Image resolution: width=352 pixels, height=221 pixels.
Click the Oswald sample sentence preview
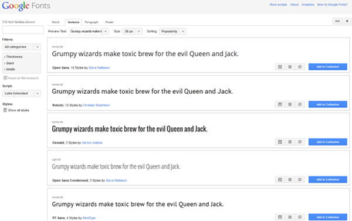tap(130, 129)
